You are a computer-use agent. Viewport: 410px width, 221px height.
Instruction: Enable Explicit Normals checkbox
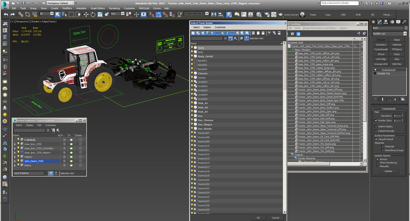pos(376,131)
